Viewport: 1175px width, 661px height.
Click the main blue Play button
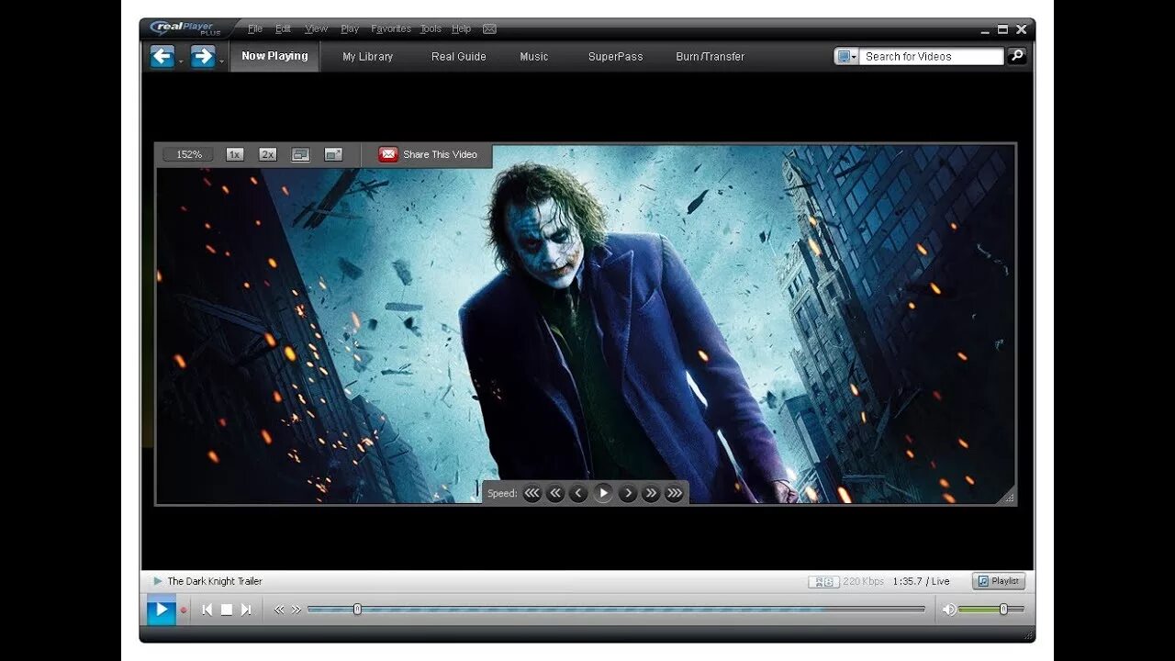pos(162,609)
